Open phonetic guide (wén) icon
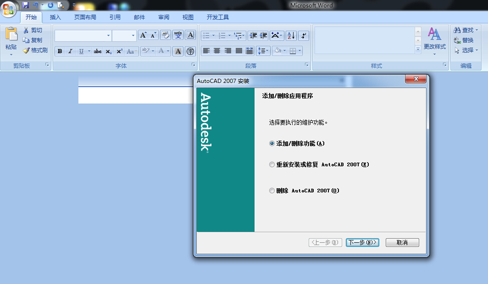This screenshot has width=488, height=284. 178,35
